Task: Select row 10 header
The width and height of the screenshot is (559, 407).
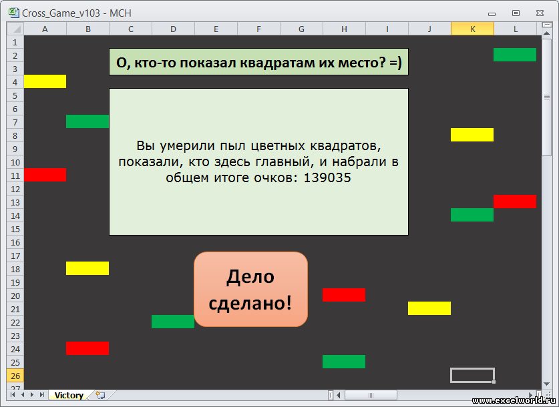Action: 15,162
